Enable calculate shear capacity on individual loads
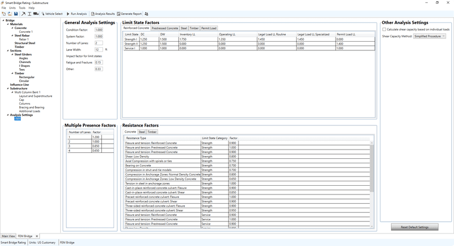454x246 pixels. (x=384, y=30)
